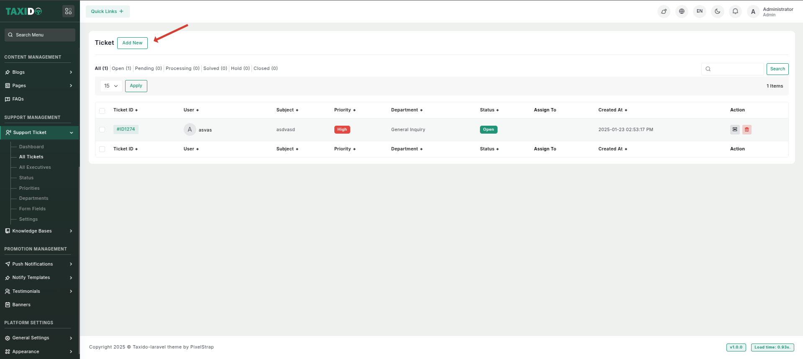Image resolution: width=803 pixels, height=359 pixels.
Task: Select all tickets with header checkbox
Action: click(x=102, y=111)
